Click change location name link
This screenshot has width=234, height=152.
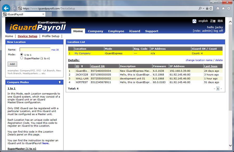(199, 60)
